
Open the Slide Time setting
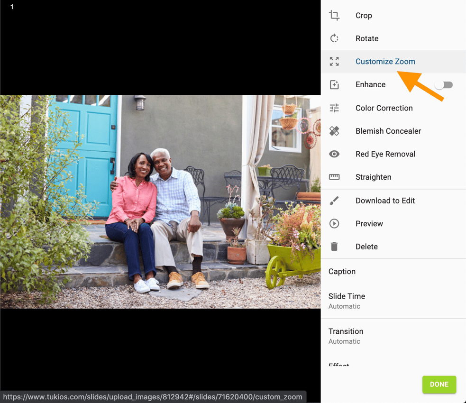pyautogui.click(x=347, y=301)
